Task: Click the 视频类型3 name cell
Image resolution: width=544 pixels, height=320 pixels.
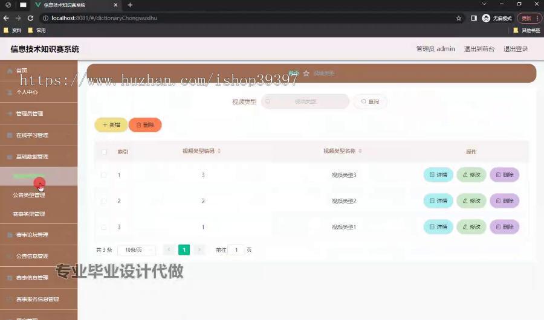Action: click(x=344, y=175)
